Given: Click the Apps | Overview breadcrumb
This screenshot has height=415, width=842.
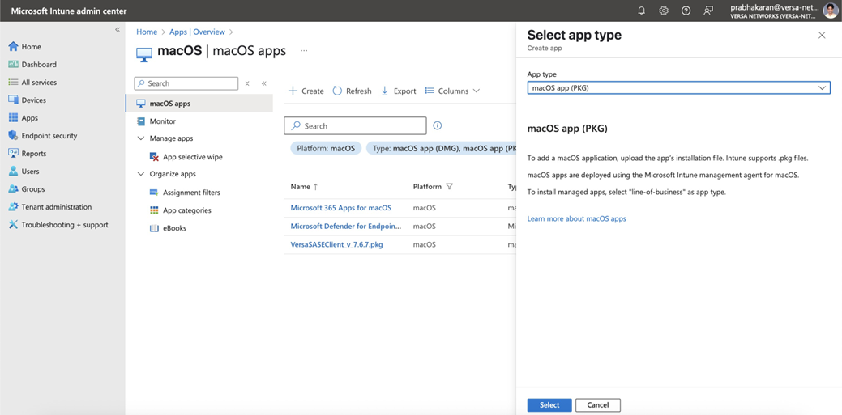Looking at the screenshot, I should [197, 32].
